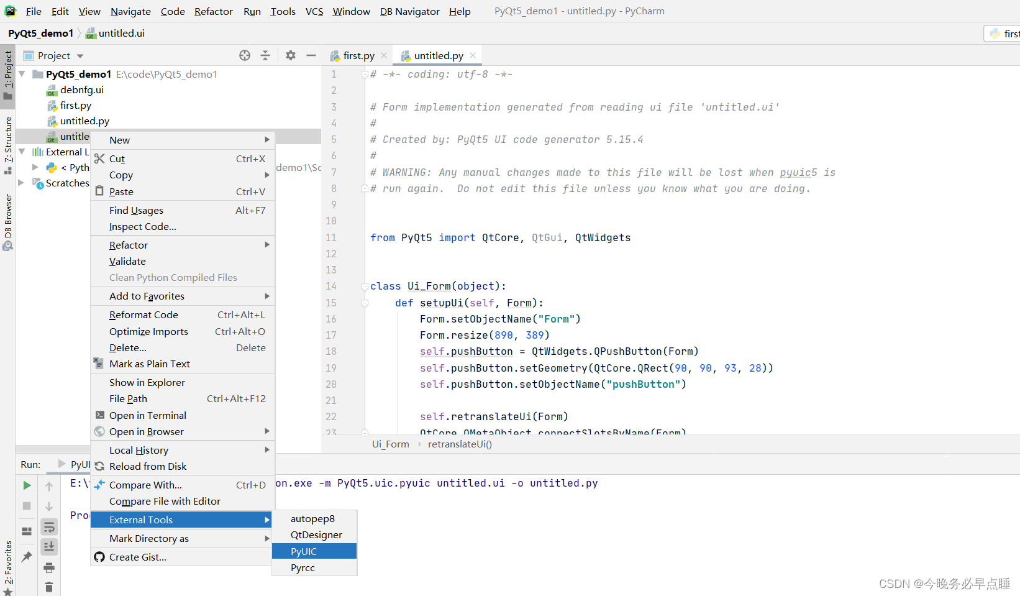Click the pin tab icon in Run panel
Viewport: 1020px width, 596px height.
click(27, 556)
